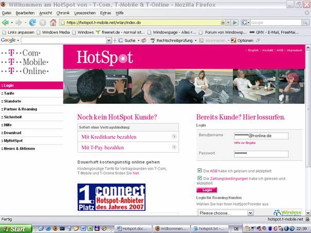Open the Google toolbar Optionen icon
311x233 pixels.
pos(233,41)
